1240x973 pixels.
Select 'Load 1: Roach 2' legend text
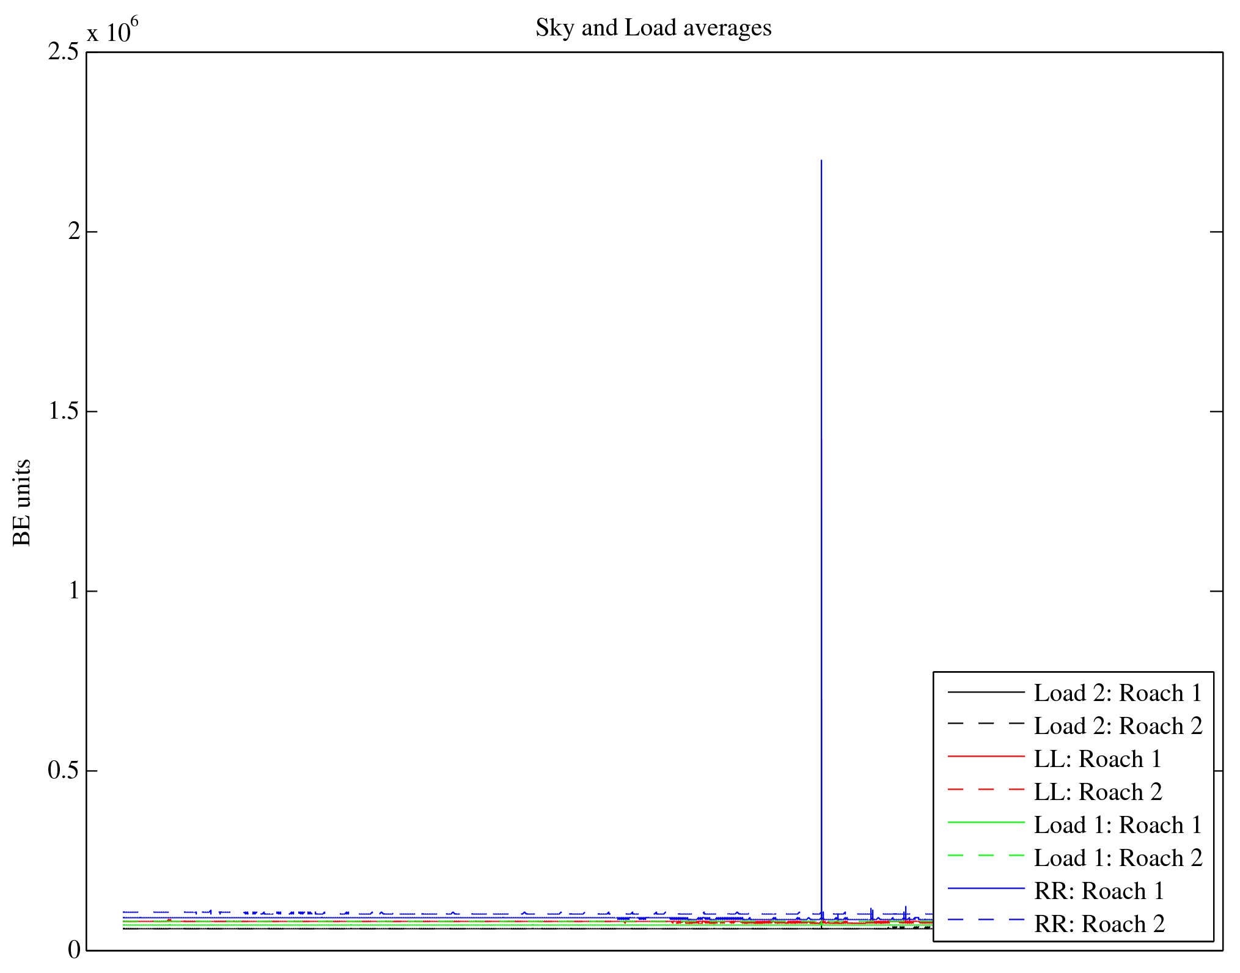(x=1118, y=858)
